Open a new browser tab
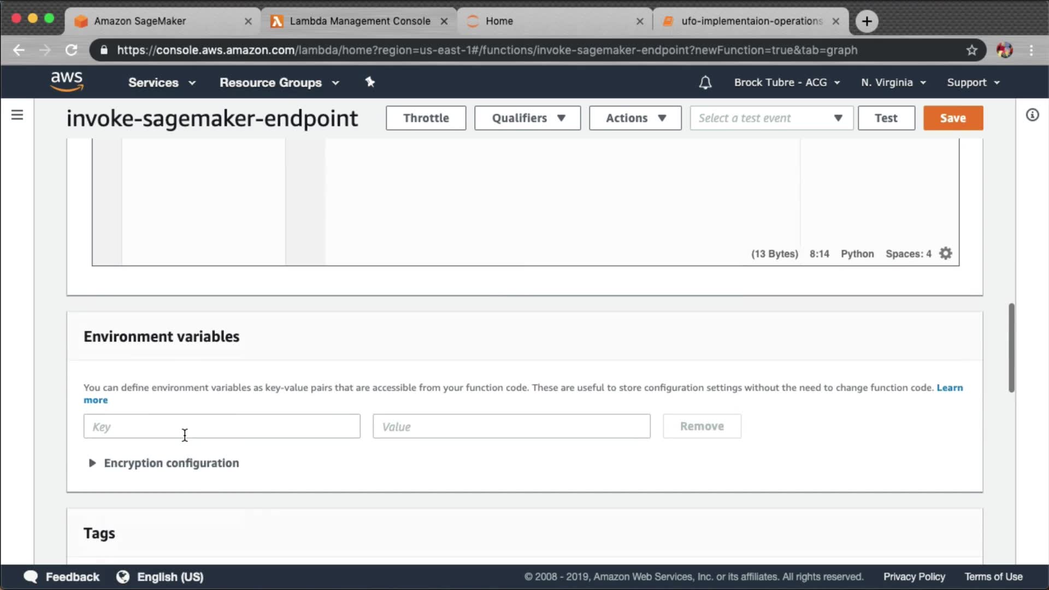Image resolution: width=1049 pixels, height=590 pixels. point(867,21)
